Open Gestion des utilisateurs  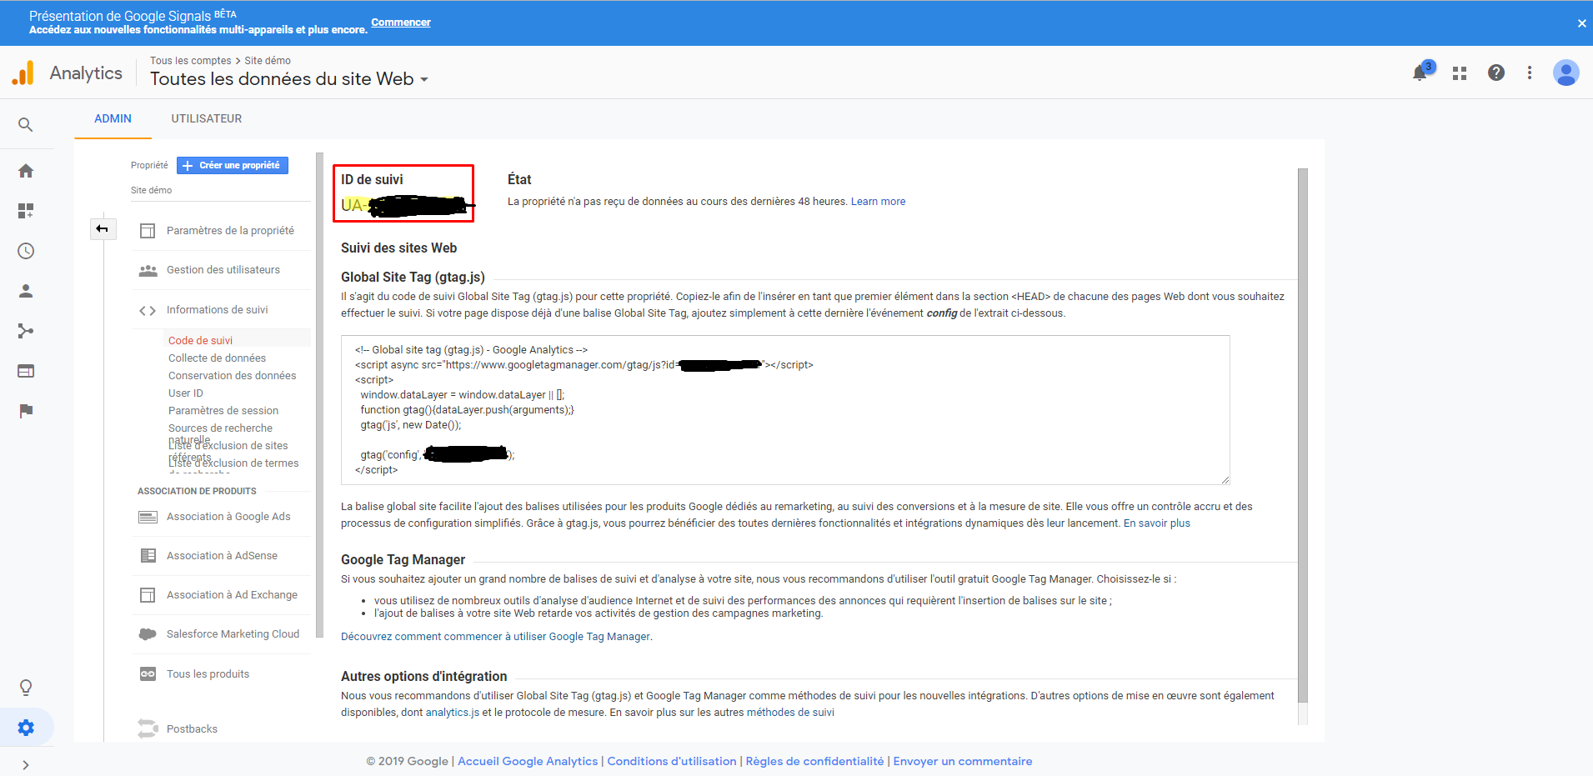223,270
